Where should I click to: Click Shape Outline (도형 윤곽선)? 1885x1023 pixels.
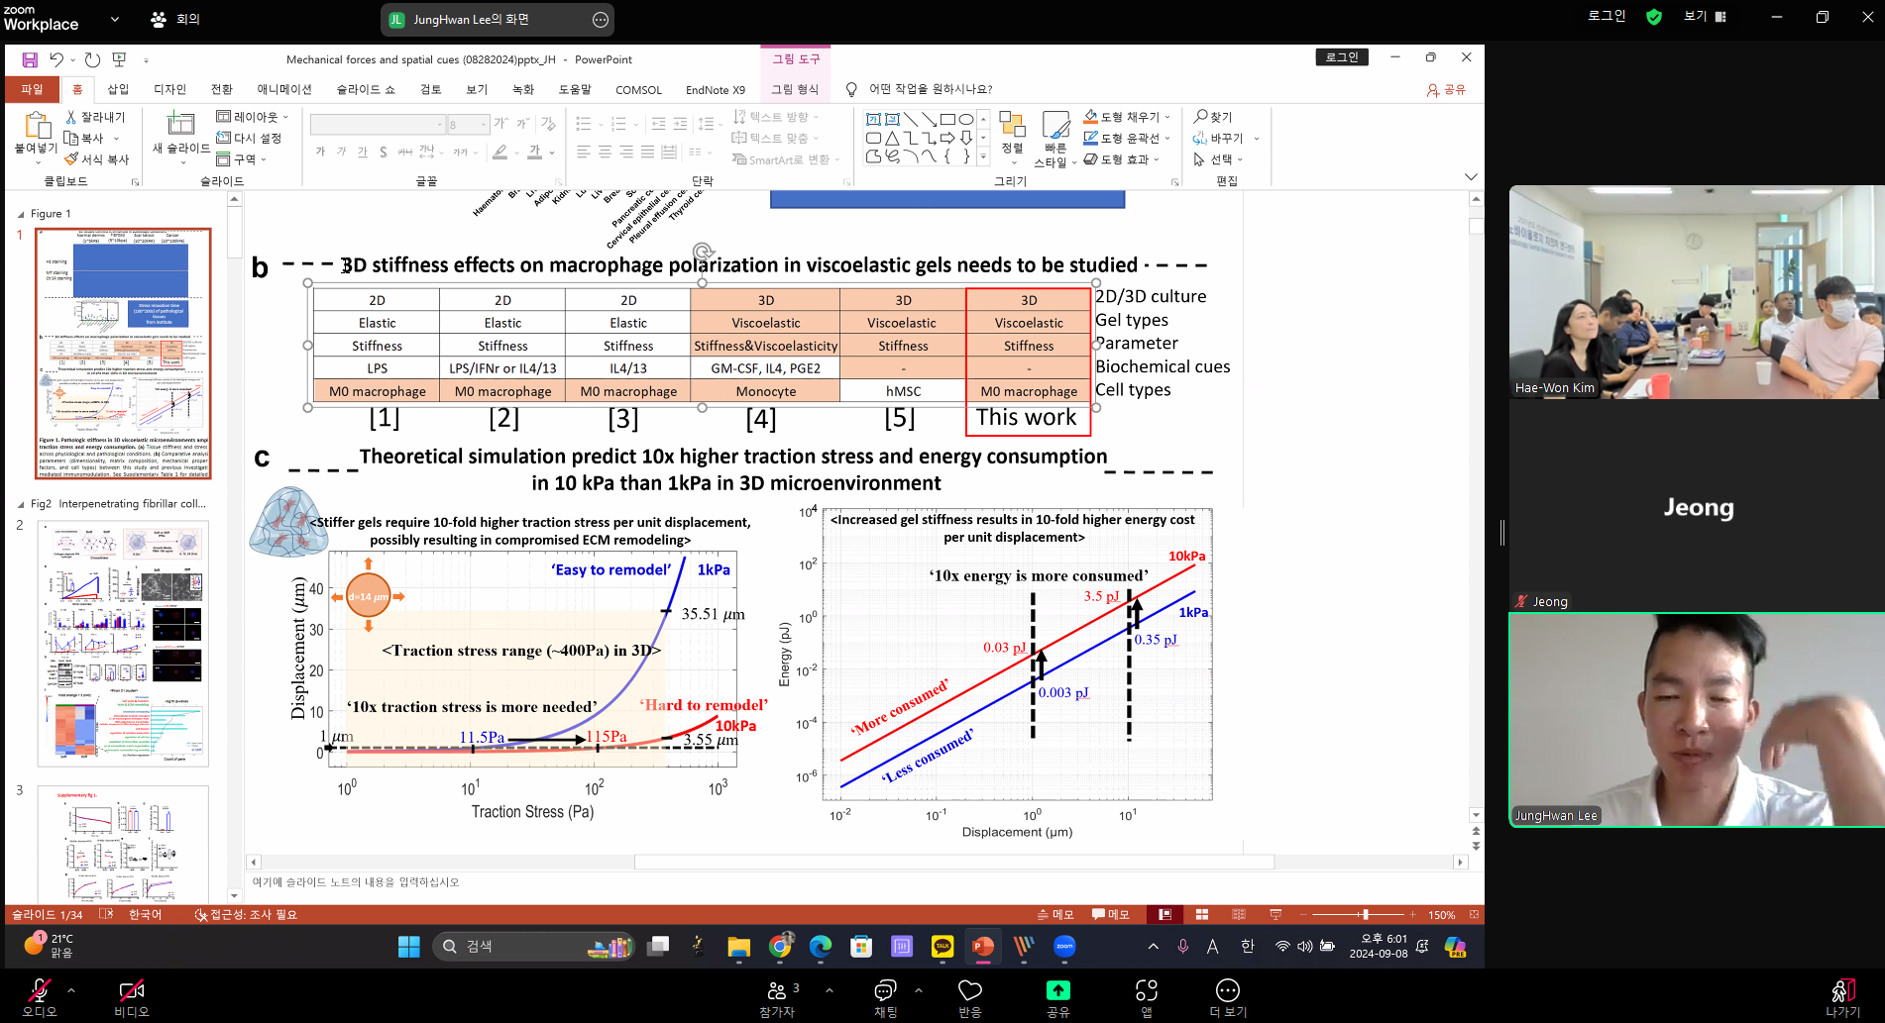[1127, 139]
